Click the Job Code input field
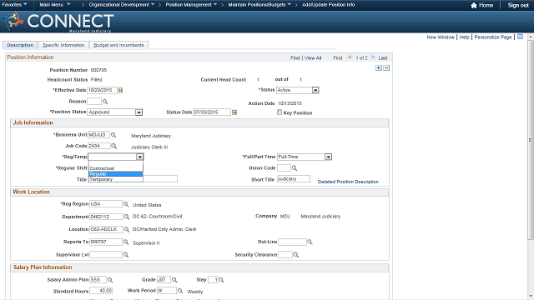 coord(99,146)
